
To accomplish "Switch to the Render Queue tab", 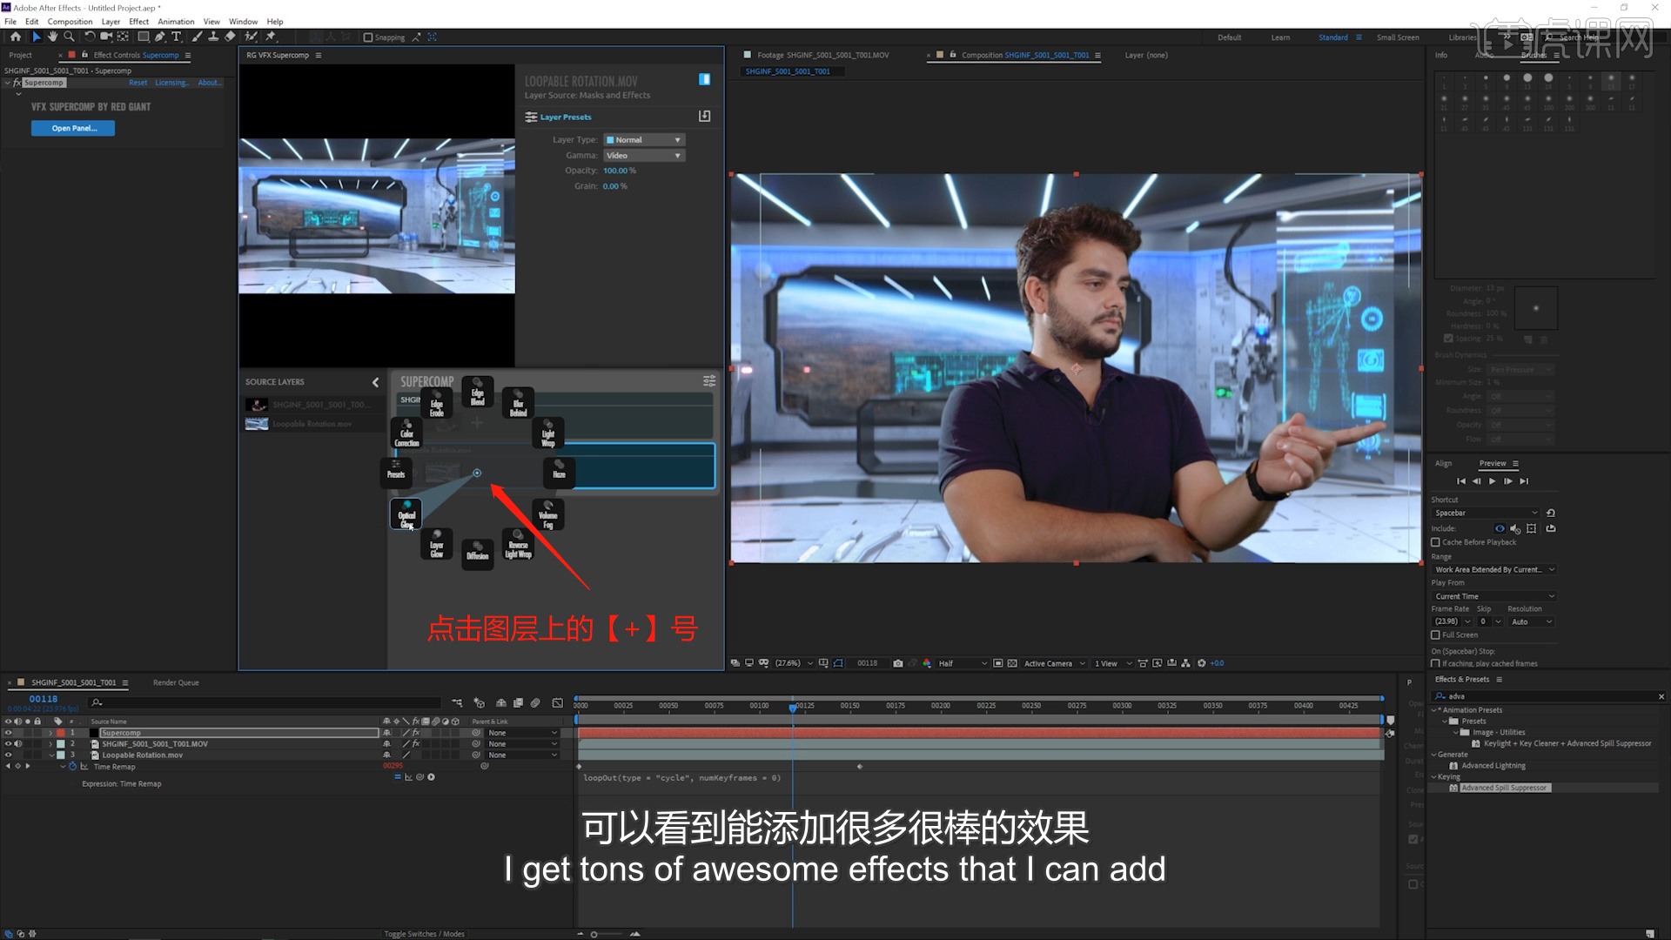I will pyautogui.click(x=176, y=682).
